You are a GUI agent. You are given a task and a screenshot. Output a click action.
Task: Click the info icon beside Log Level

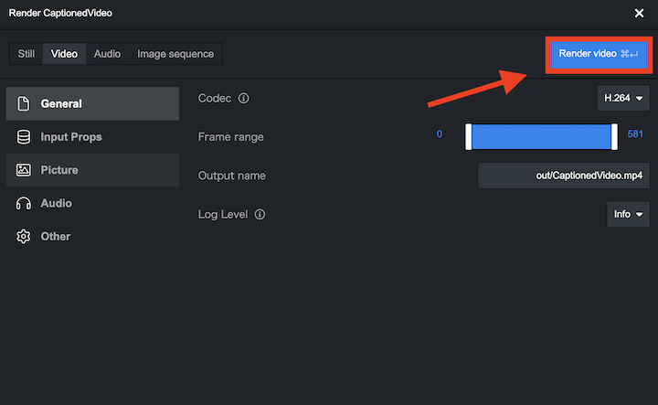(260, 215)
